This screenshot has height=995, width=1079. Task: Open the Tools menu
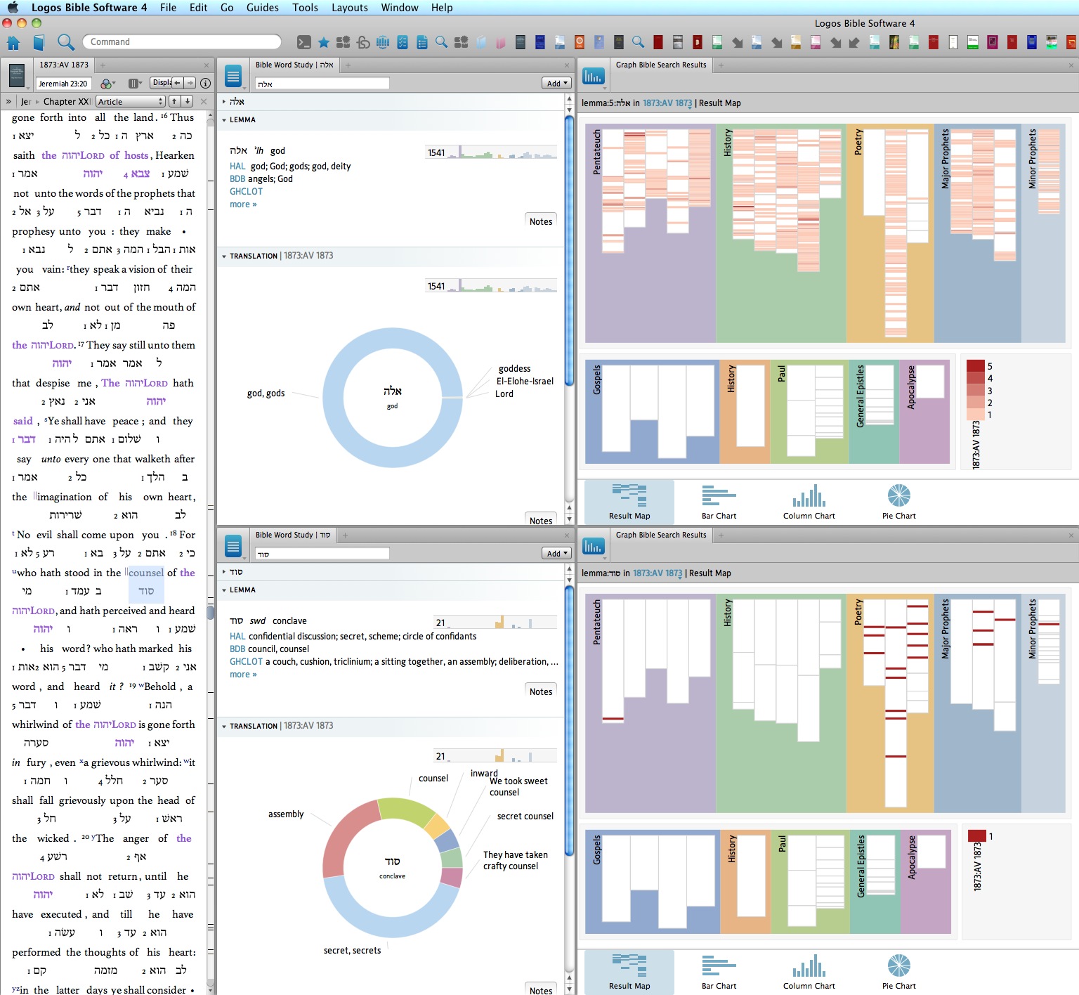tap(306, 8)
